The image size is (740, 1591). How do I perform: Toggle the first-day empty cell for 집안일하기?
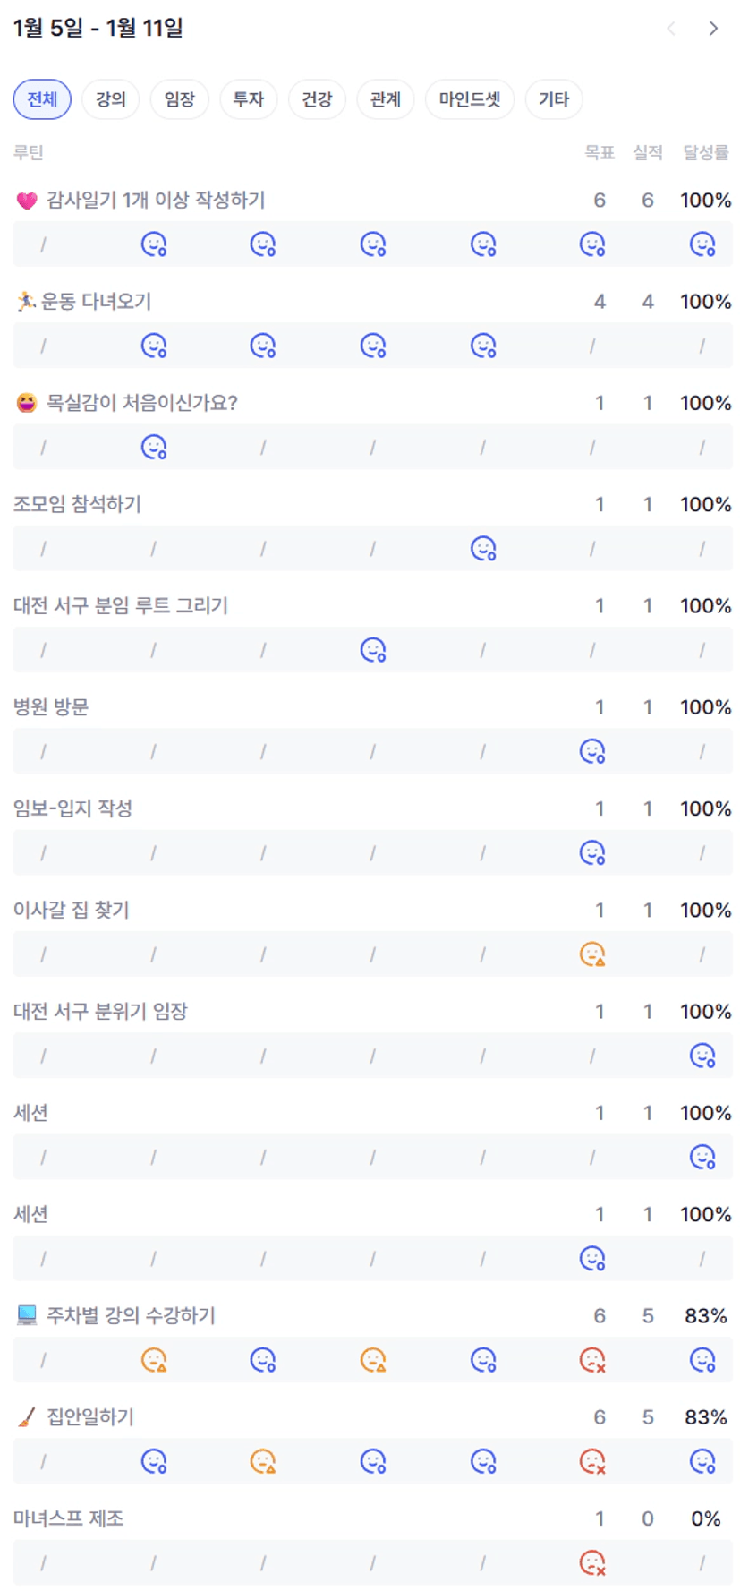point(43,1461)
